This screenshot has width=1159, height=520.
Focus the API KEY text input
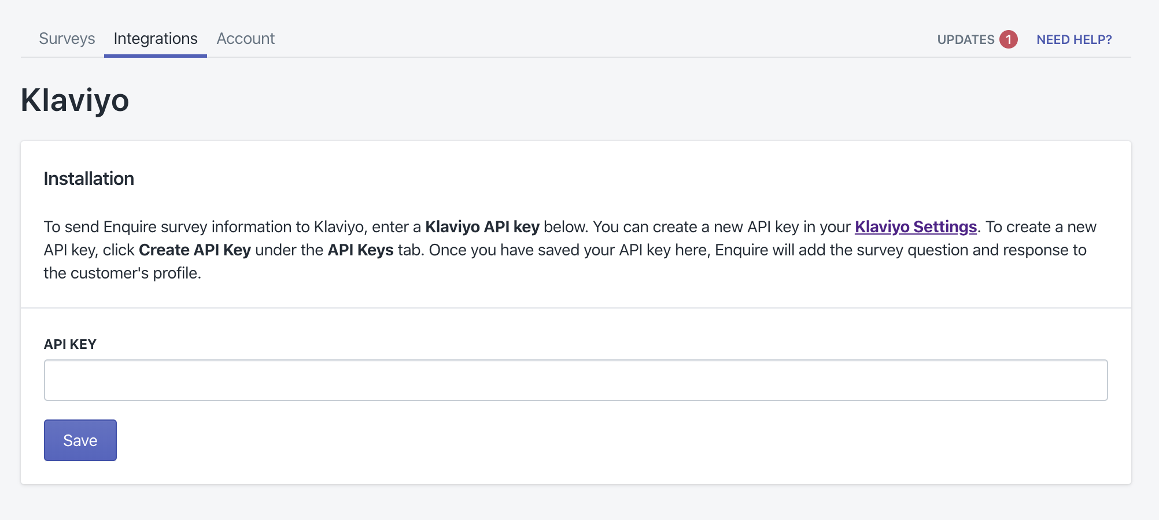coord(575,380)
